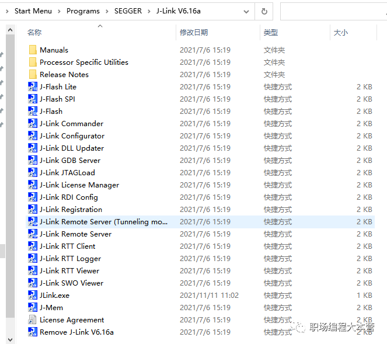Select the J-Link Registration icon

33,210
